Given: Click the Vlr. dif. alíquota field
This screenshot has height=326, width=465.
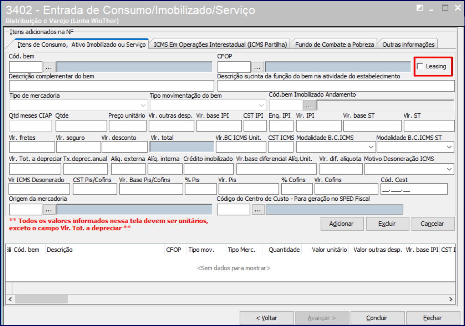Looking at the screenshot, I should click(x=341, y=169).
